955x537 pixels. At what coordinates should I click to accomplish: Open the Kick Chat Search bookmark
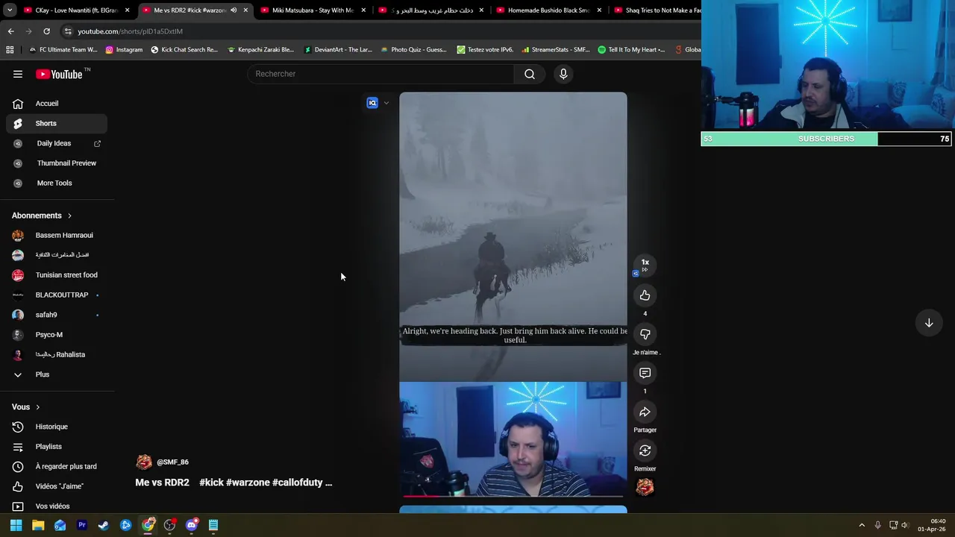click(x=184, y=50)
